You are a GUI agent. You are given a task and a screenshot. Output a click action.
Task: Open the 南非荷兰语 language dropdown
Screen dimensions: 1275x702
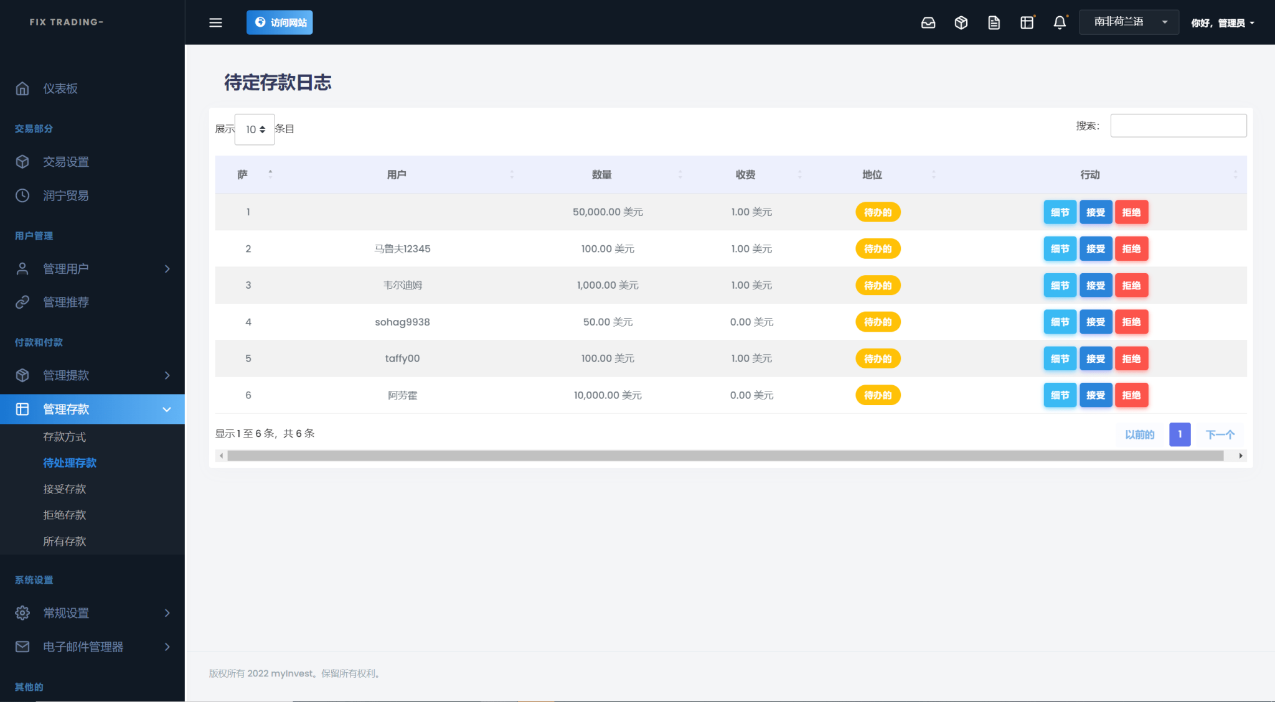[x=1129, y=22]
